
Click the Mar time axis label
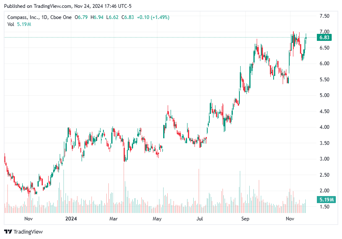tap(113, 219)
